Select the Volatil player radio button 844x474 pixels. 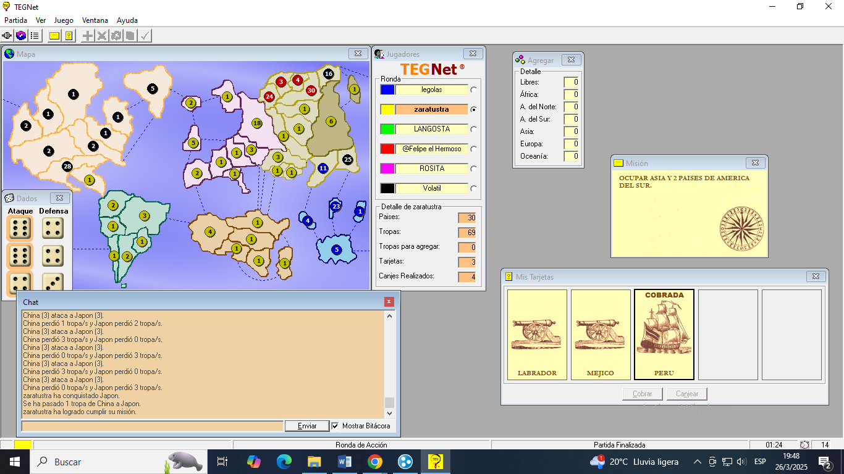[x=474, y=188]
